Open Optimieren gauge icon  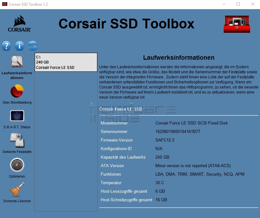pos(17,165)
